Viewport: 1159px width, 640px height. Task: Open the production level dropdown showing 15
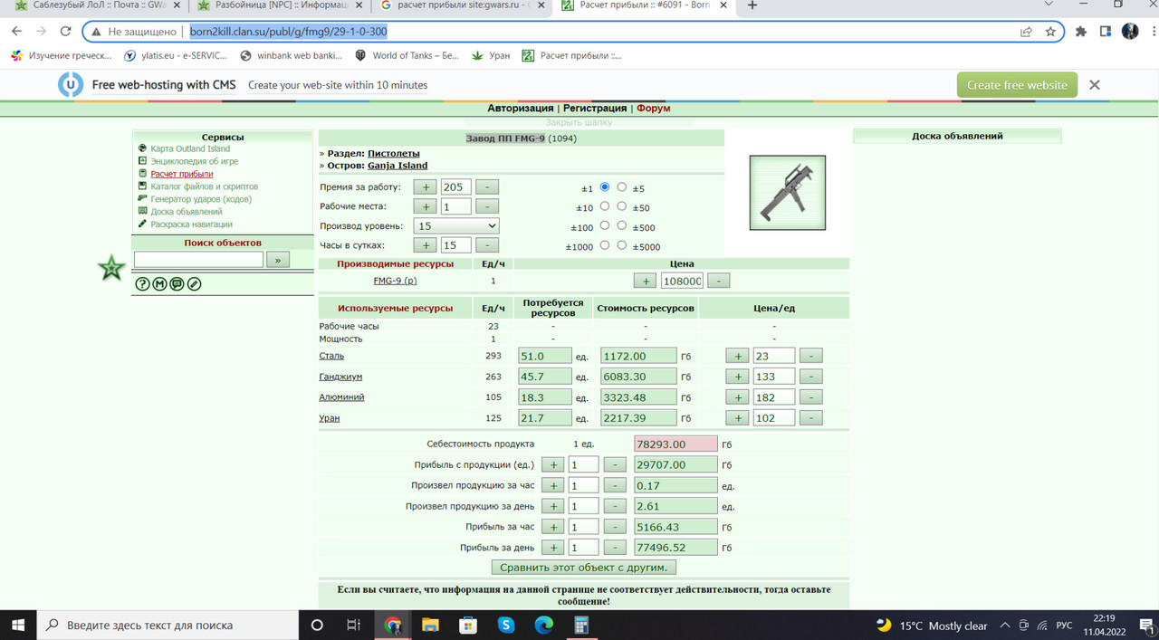pyautogui.click(x=456, y=225)
